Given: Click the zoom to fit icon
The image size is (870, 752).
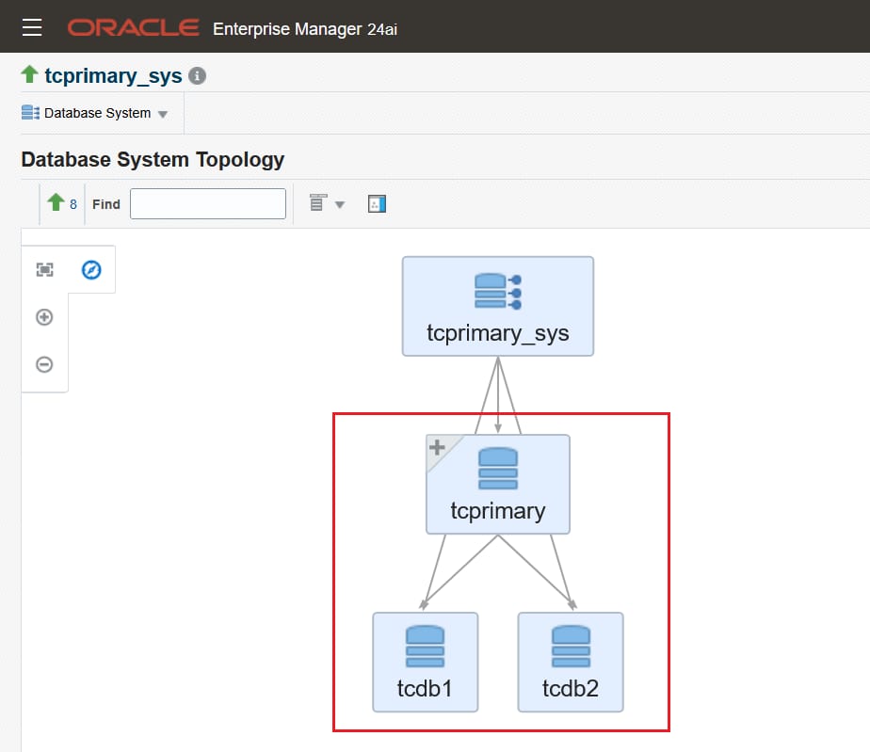Looking at the screenshot, I should point(44,270).
